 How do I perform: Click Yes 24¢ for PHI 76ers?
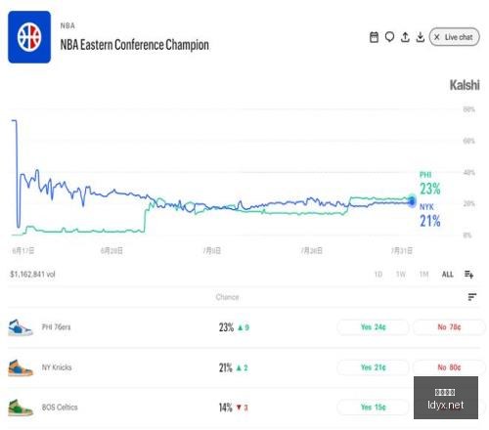[373, 327]
